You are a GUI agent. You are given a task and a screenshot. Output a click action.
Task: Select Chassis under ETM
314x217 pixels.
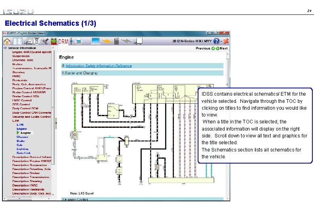click(x=22, y=137)
